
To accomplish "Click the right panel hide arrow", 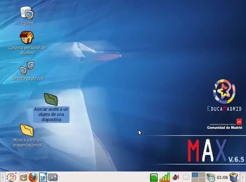I will [x=243, y=177].
